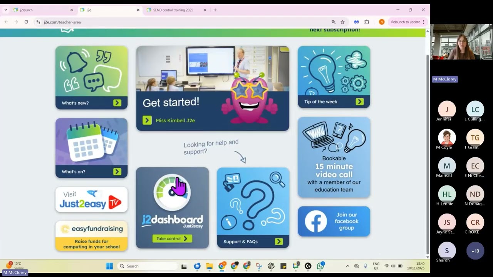Image resolution: width=493 pixels, height=277 pixels.
Task: Click the address bar showing j2e.com/teacher-area
Action: [x=185, y=22]
